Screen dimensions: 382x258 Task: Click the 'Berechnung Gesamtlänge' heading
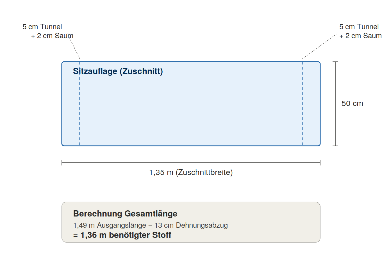pyautogui.click(x=125, y=214)
